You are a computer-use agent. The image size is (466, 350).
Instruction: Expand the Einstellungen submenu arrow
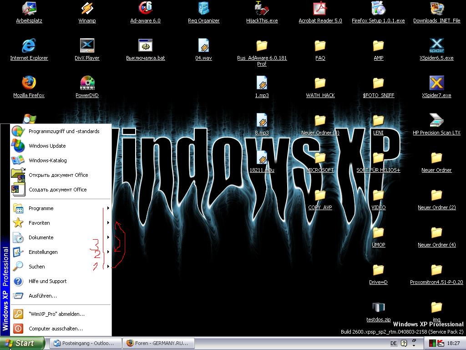click(x=108, y=252)
